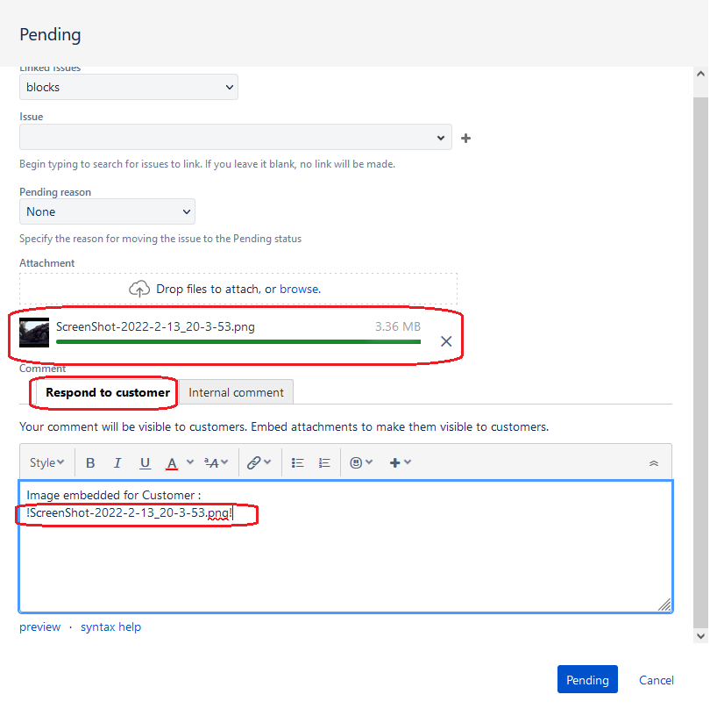Open the linked issues 'blocks' dropdown
Viewport: 710px width, 716px height.
129,87
